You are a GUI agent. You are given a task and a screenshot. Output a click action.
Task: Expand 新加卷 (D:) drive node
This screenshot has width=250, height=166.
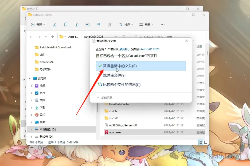coord(32,137)
